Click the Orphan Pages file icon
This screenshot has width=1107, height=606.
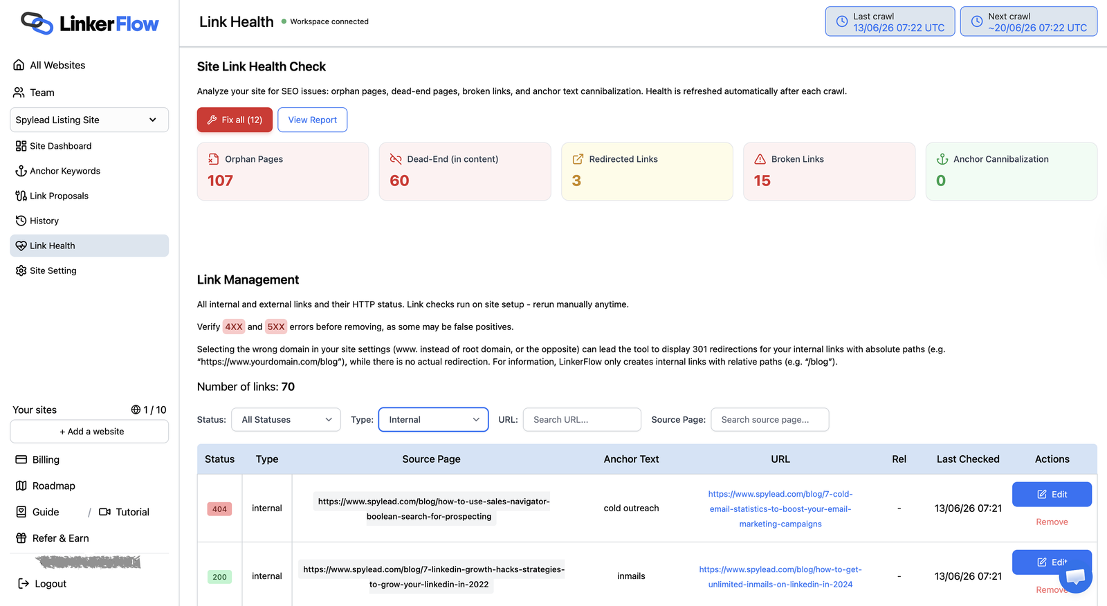(214, 159)
